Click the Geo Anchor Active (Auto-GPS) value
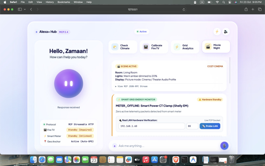The image size is (265, 166). 82,141
